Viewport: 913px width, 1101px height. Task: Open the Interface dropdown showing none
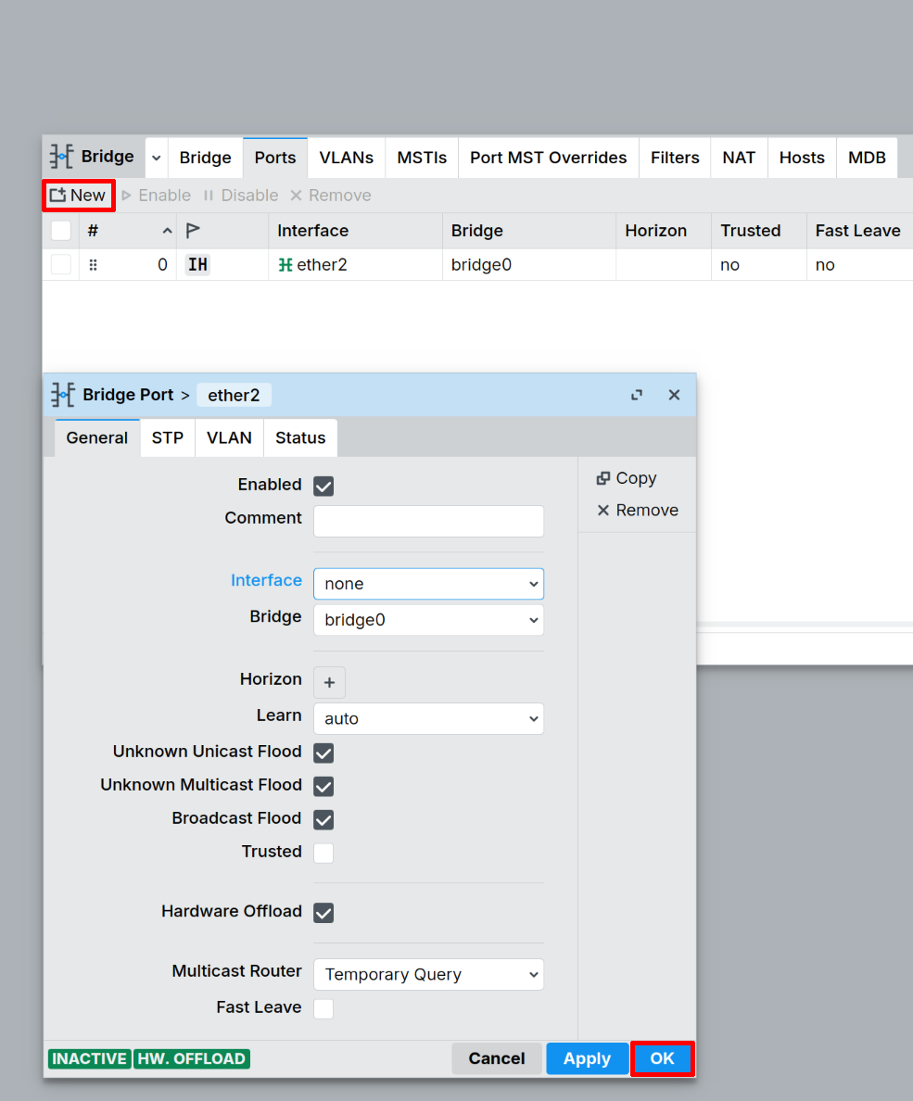coord(428,584)
